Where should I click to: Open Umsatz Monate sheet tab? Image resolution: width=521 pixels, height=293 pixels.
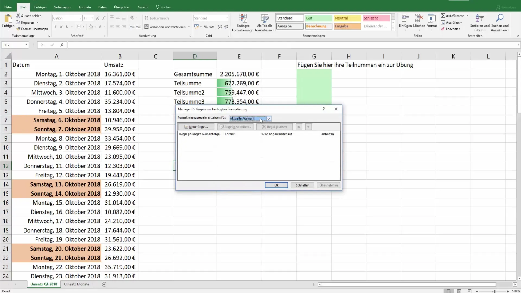tap(77, 284)
